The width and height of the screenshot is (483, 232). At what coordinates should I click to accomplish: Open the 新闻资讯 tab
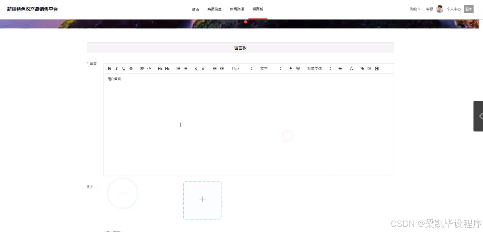click(x=237, y=9)
